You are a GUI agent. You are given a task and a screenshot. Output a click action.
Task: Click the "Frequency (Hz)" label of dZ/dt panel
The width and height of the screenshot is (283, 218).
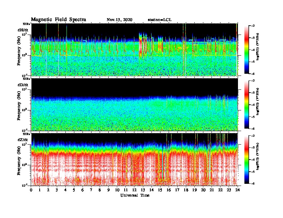19,161
